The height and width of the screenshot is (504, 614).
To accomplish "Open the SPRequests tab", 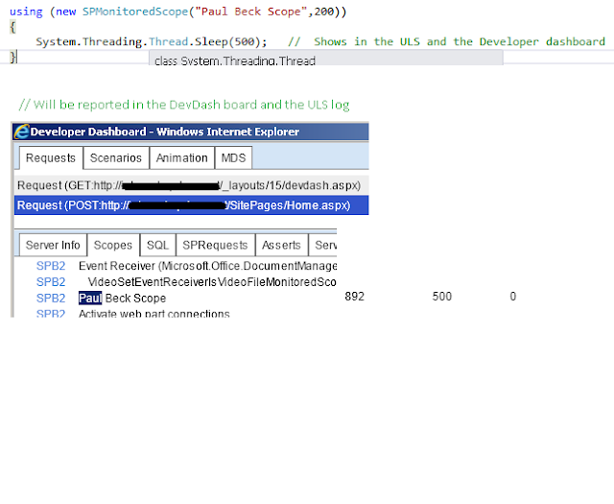I will 215,245.
